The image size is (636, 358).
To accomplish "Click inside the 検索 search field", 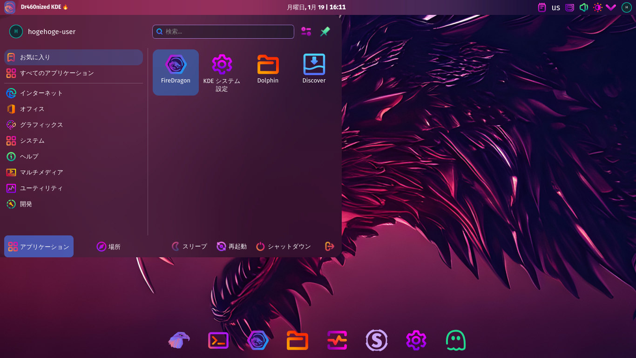I will (223, 31).
